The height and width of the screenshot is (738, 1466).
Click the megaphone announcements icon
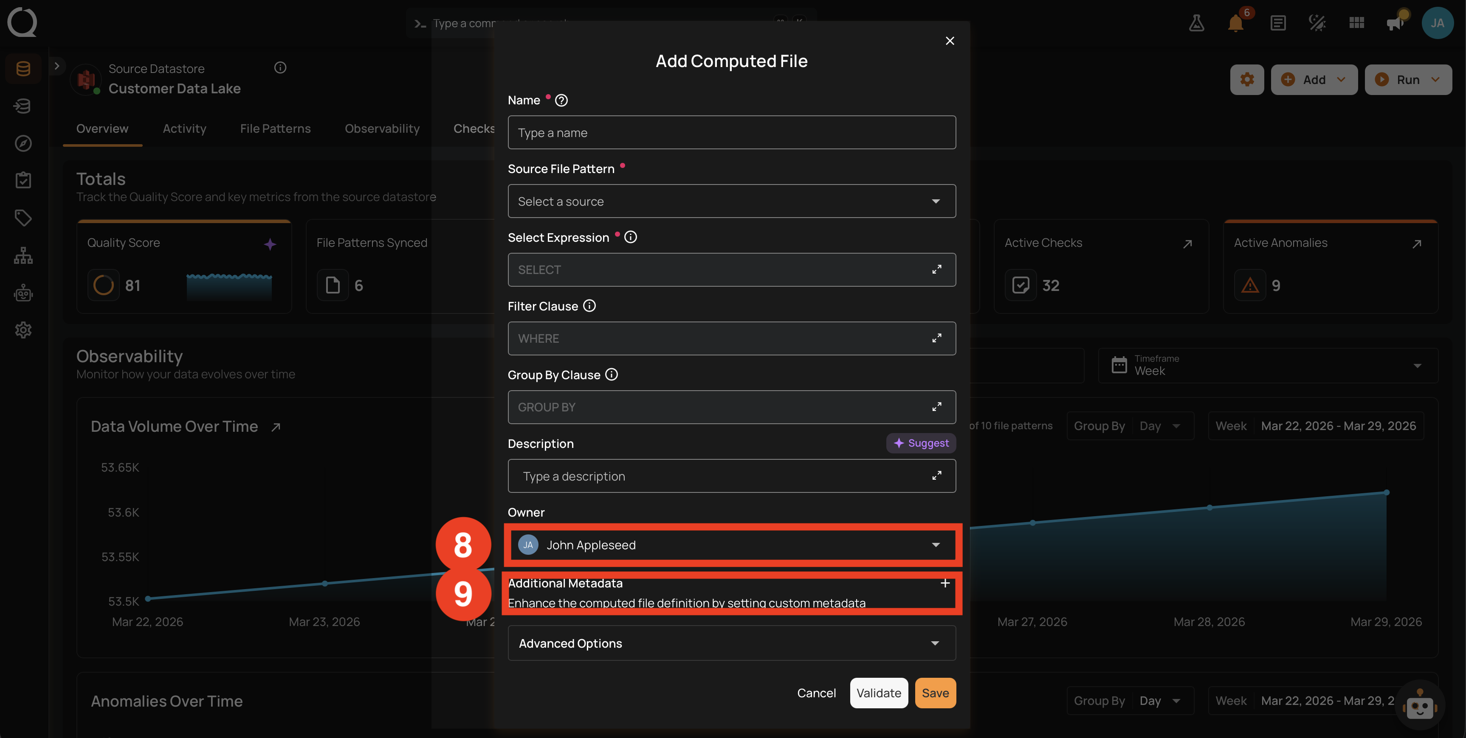pos(1395,23)
